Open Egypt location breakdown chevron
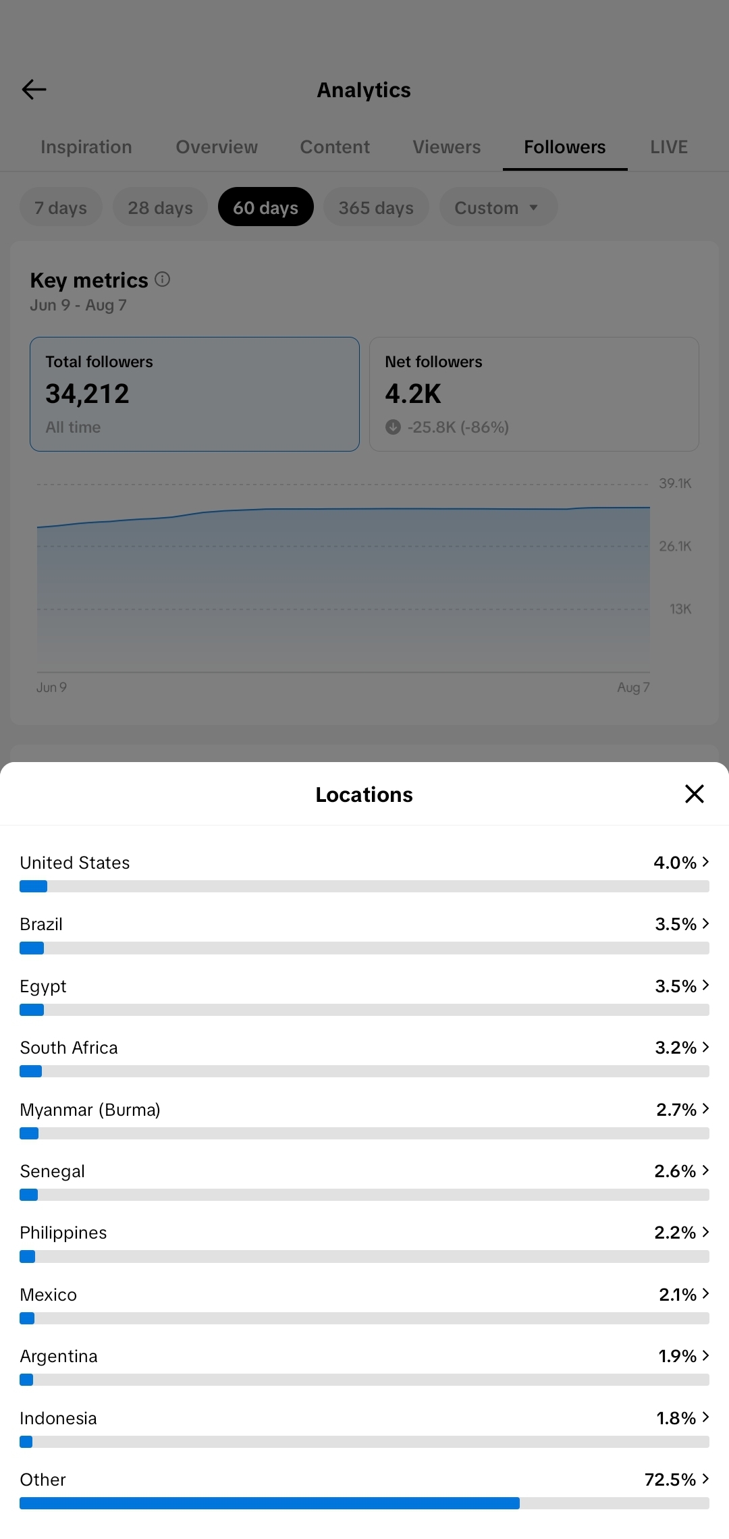Viewport: 729px width, 1539px height. pyautogui.click(x=705, y=986)
